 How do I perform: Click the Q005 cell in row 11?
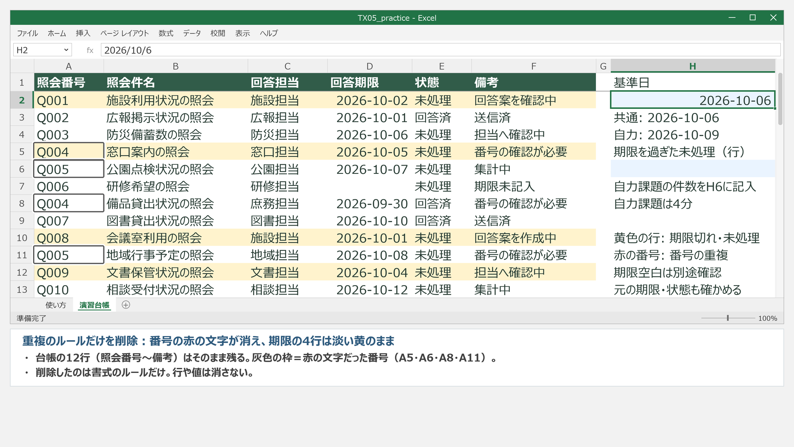pyautogui.click(x=69, y=255)
